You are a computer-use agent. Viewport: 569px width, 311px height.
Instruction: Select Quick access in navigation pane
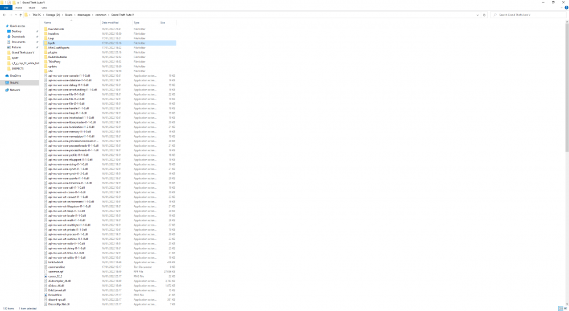click(x=18, y=26)
